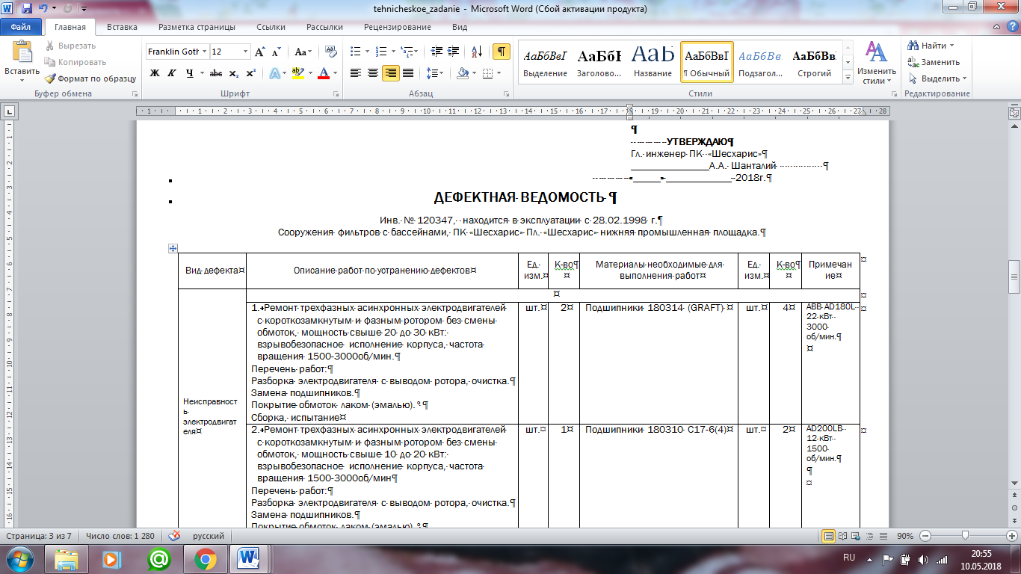Viewport: 1021px width, 574px height.
Task: Open the numbered list dropdown arrow
Action: pyautogui.click(x=393, y=52)
